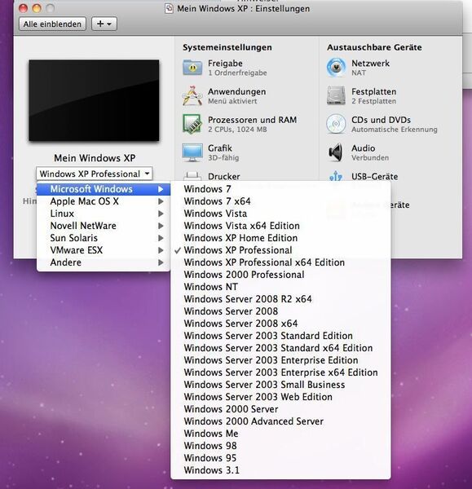
Task: Open the Netzwerk globe icon
Action: click(336, 68)
